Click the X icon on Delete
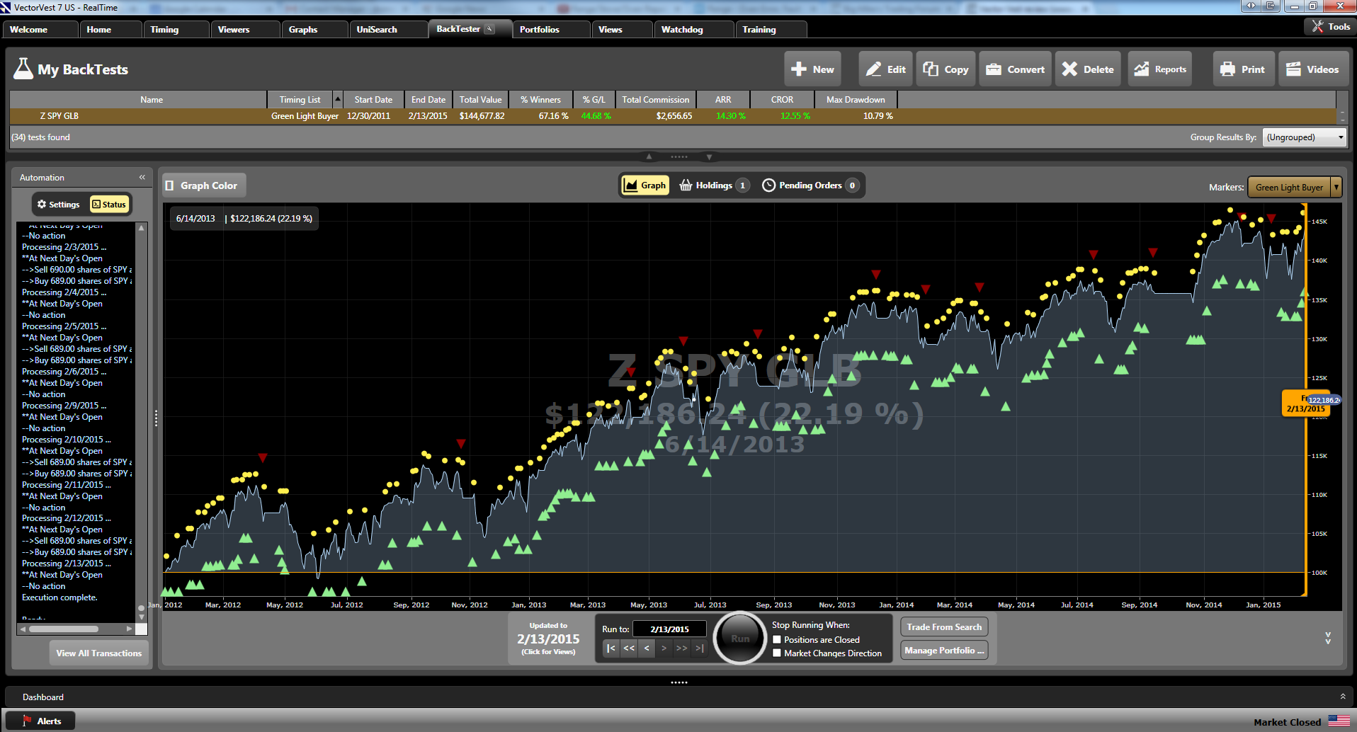The width and height of the screenshot is (1357, 732). 1069,69
